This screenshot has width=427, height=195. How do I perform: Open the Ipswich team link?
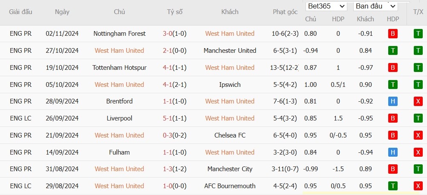click(x=230, y=85)
